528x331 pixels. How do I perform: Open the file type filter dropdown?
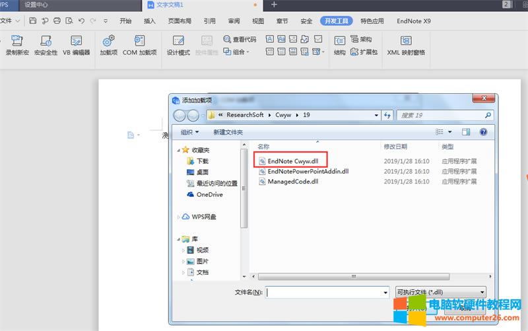tap(440, 291)
